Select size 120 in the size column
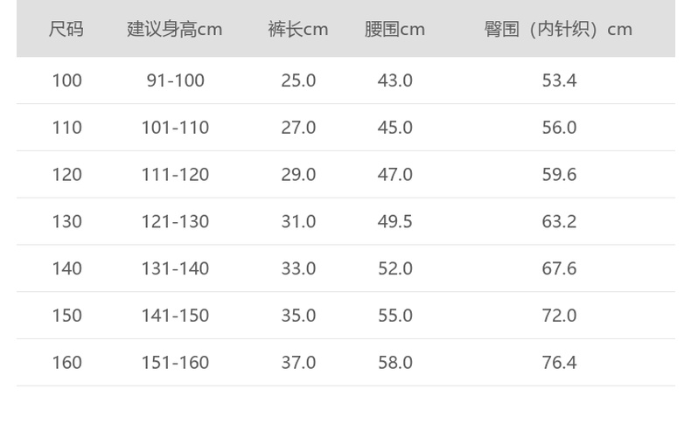Viewport: 691px width, 424px height. point(66,175)
